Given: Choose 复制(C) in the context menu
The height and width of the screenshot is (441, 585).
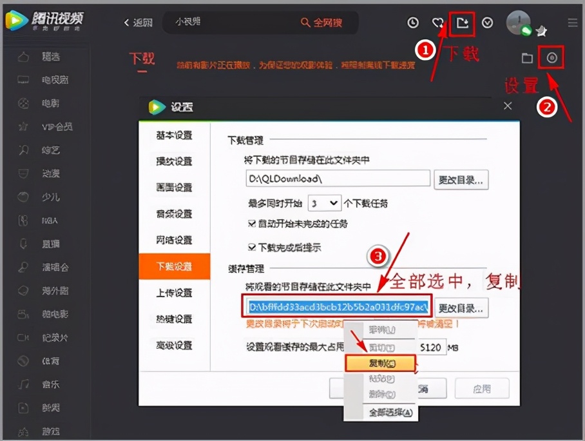Looking at the screenshot, I should (x=381, y=363).
